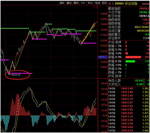Screen dimensions: 150x133
Task: Click the red window toggle icon
Action: point(96,7)
